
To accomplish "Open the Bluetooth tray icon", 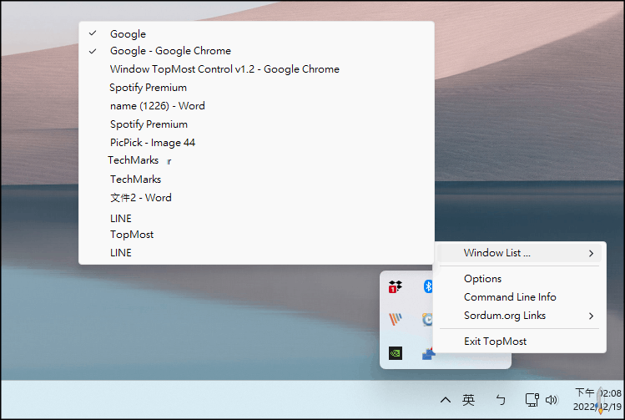I will [427, 287].
